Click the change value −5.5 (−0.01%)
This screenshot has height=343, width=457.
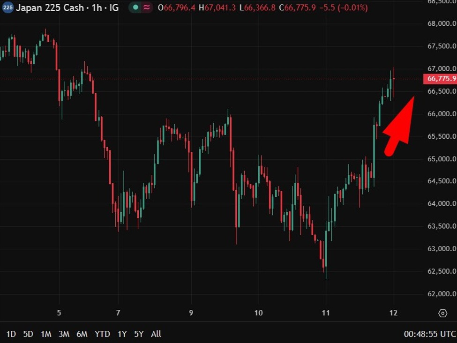[x=344, y=7]
